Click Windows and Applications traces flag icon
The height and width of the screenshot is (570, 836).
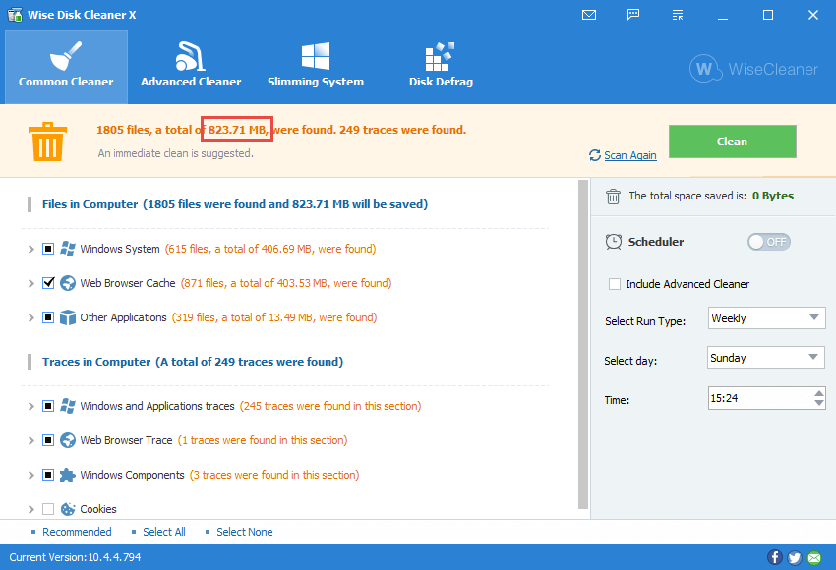(x=68, y=406)
